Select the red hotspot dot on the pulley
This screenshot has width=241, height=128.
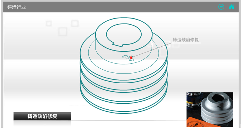[x=131, y=58]
